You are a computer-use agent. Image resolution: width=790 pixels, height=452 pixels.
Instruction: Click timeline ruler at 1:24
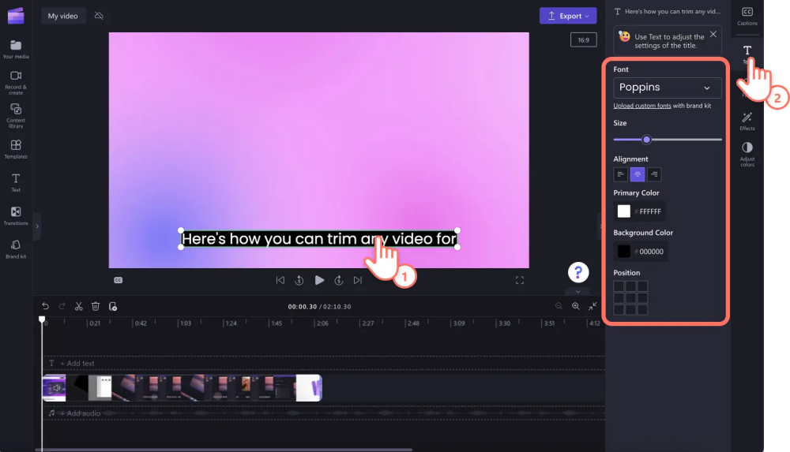pos(231,323)
